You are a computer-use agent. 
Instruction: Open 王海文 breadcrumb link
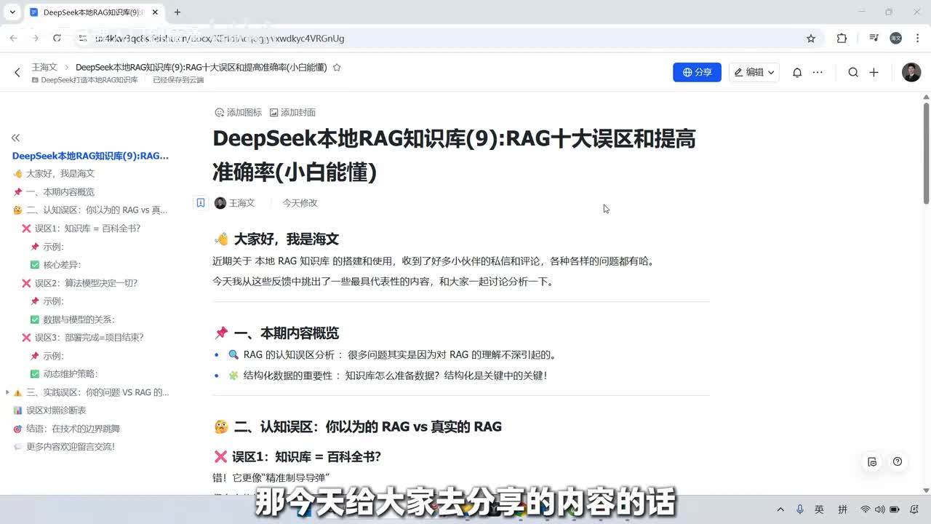[44, 67]
